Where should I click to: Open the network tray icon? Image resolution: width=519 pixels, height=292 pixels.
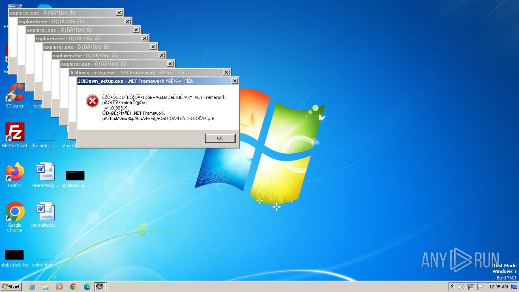point(471,287)
